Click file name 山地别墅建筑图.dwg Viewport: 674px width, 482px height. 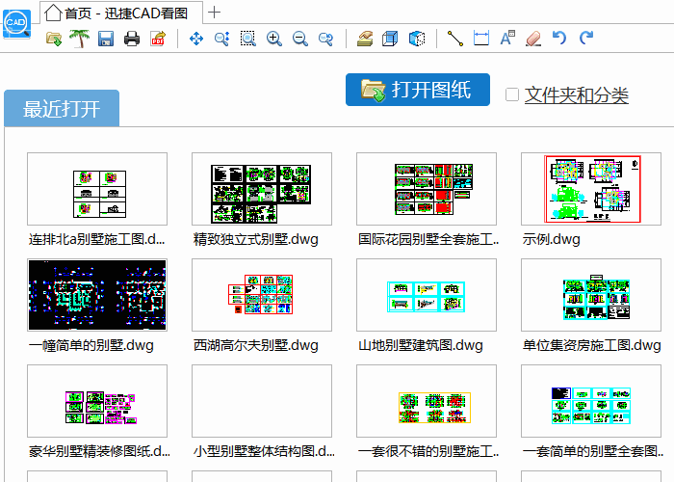coord(421,345)
